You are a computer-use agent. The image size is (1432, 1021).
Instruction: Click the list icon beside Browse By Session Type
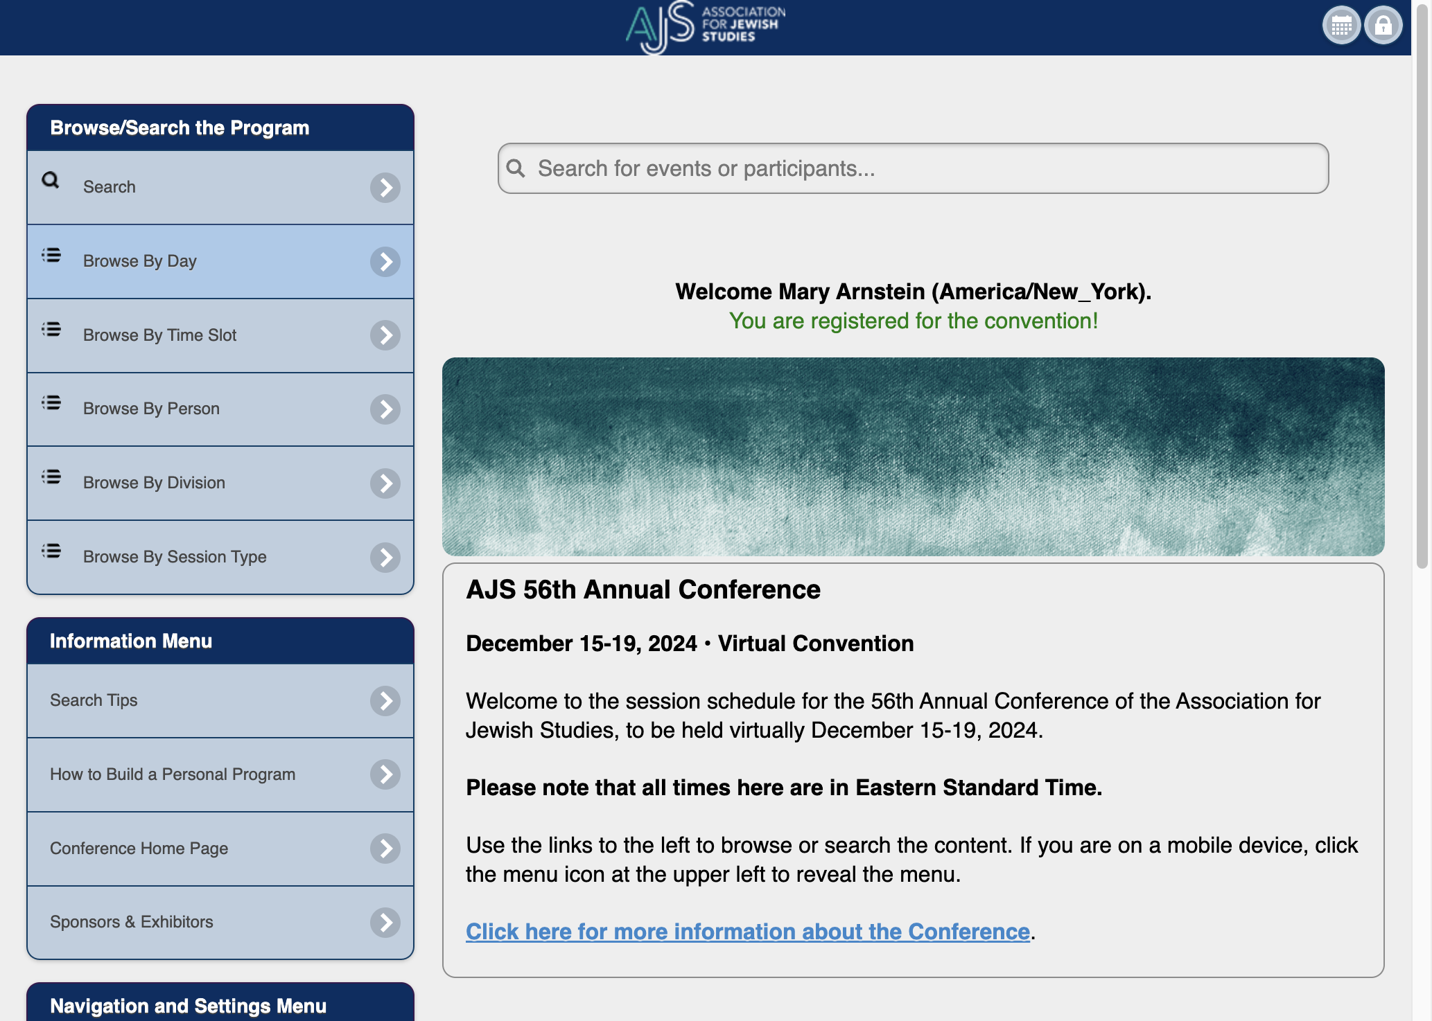(51, 551)
